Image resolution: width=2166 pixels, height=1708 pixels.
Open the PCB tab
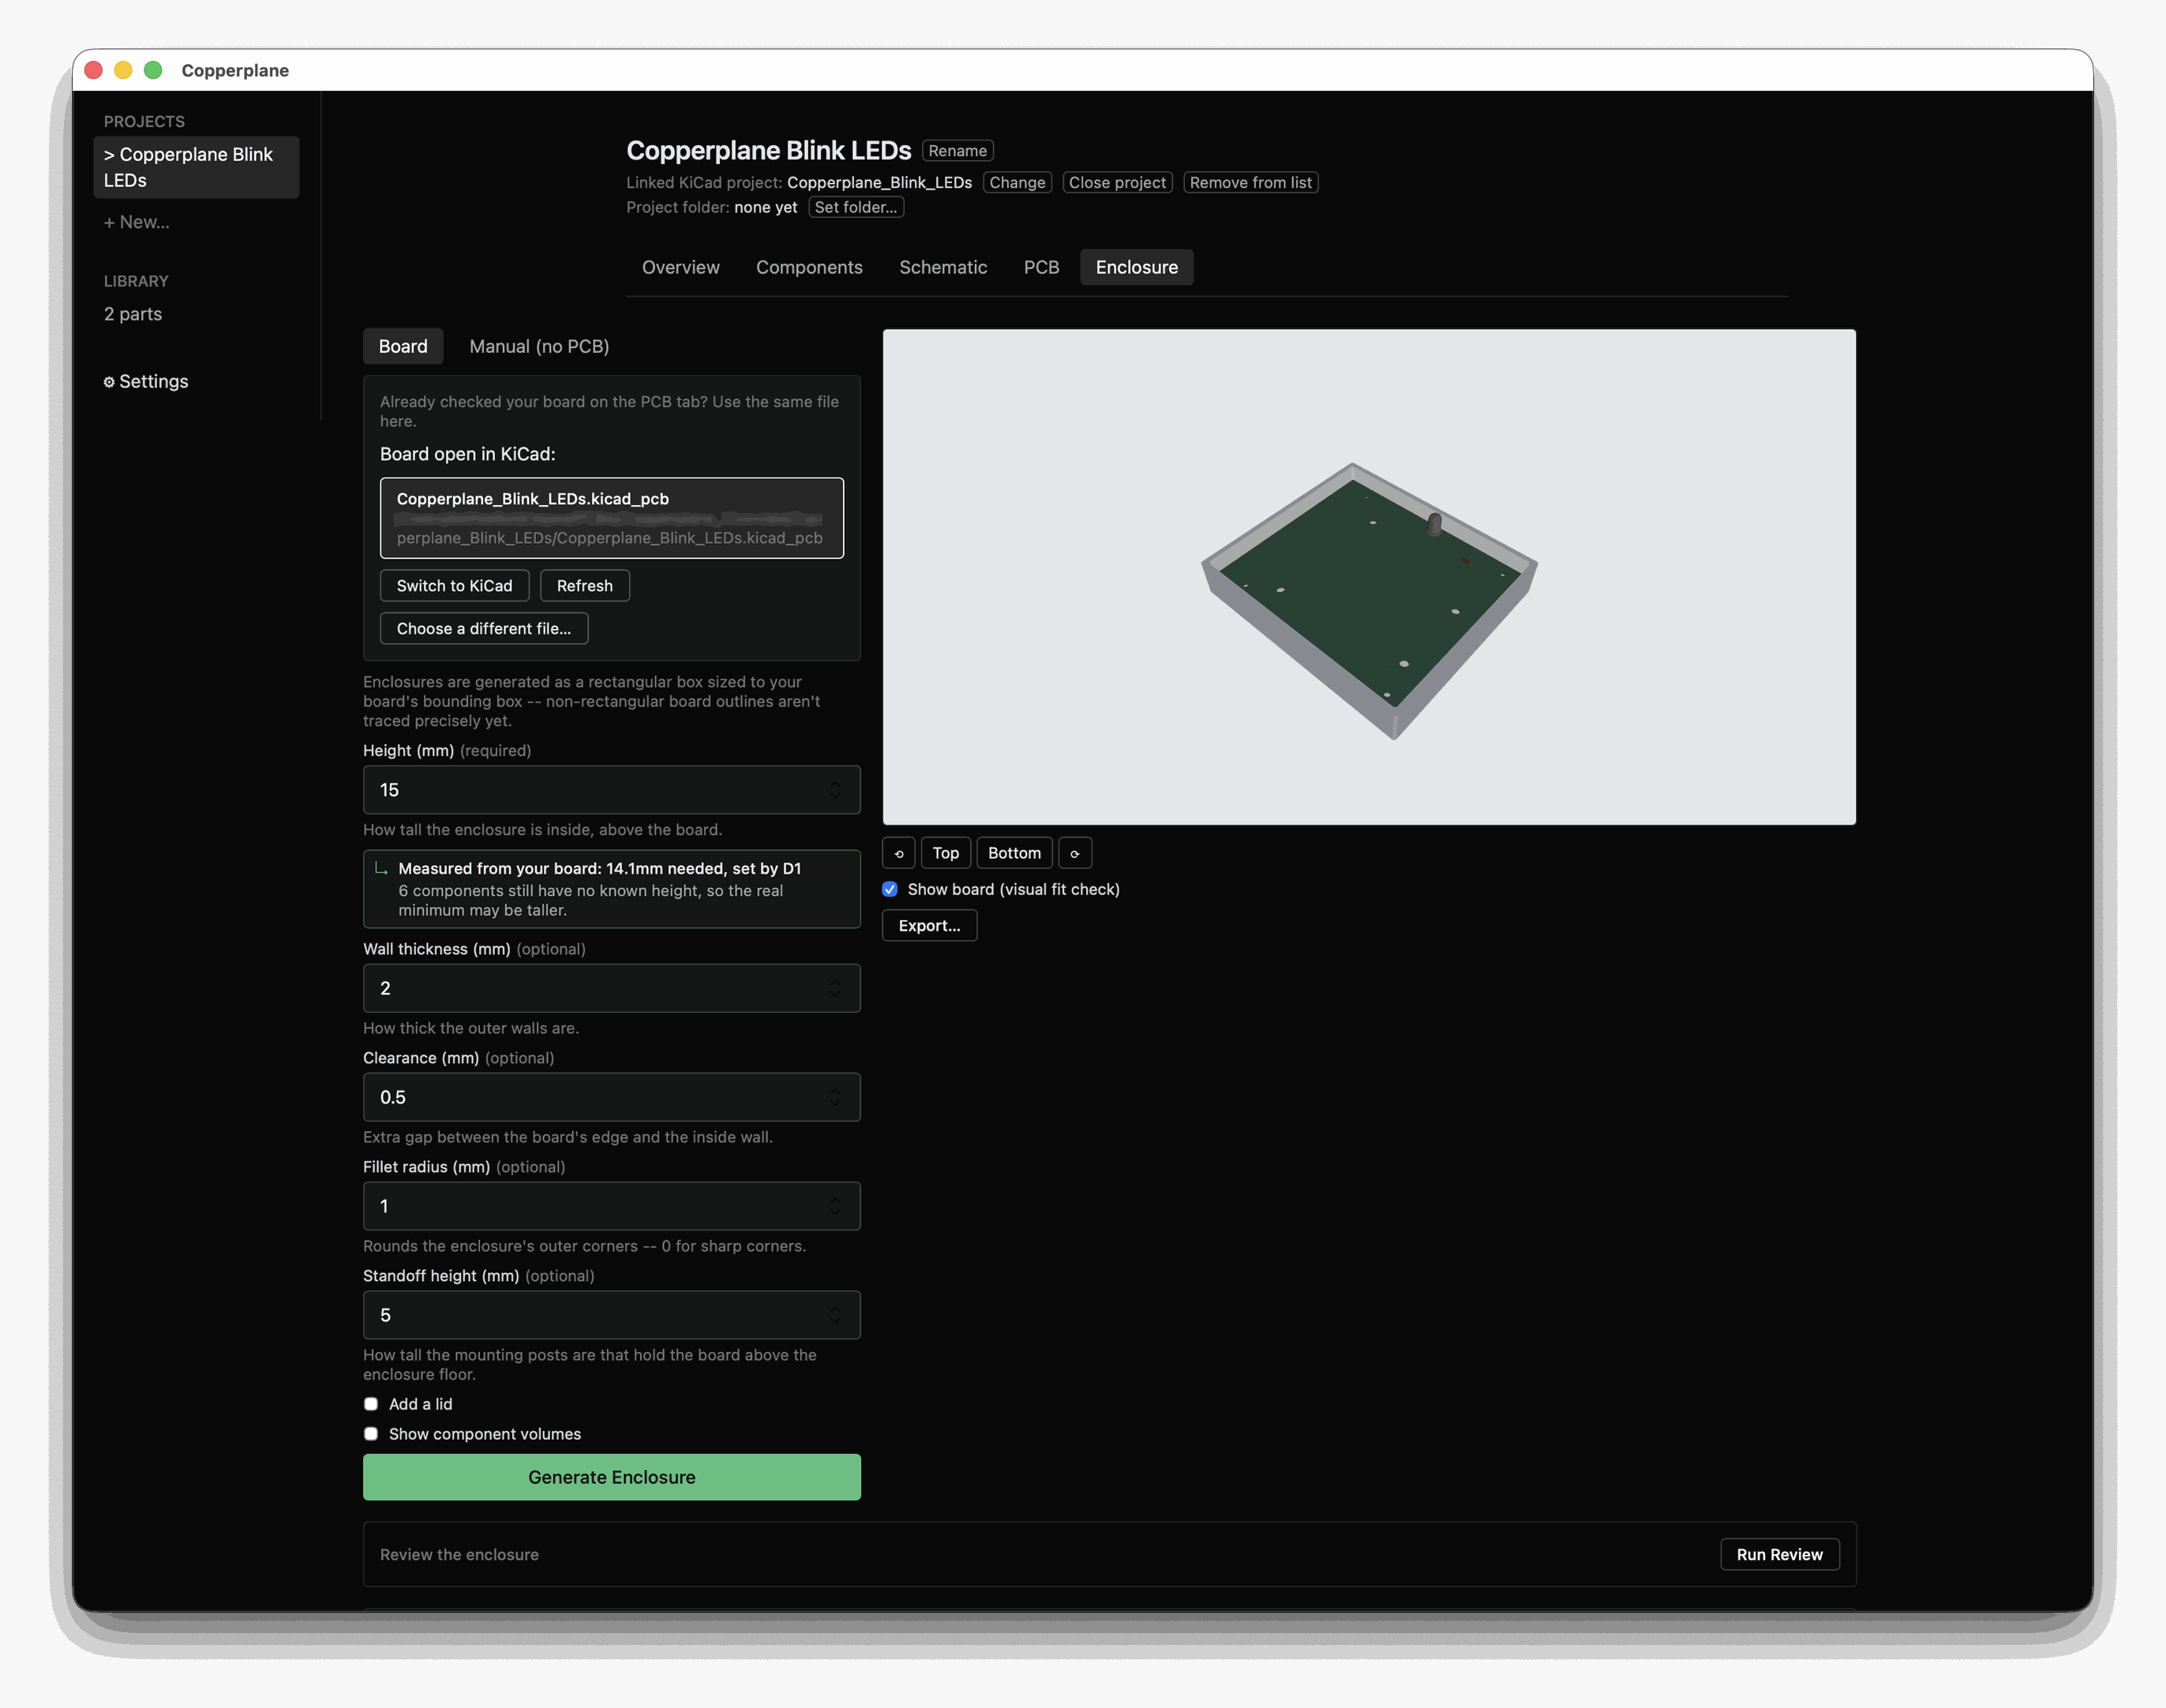1041,267
